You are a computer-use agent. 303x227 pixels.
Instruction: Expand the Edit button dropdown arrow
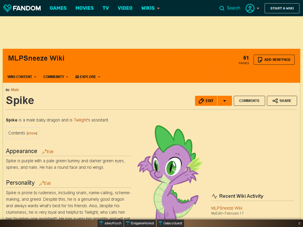(225, 101)
